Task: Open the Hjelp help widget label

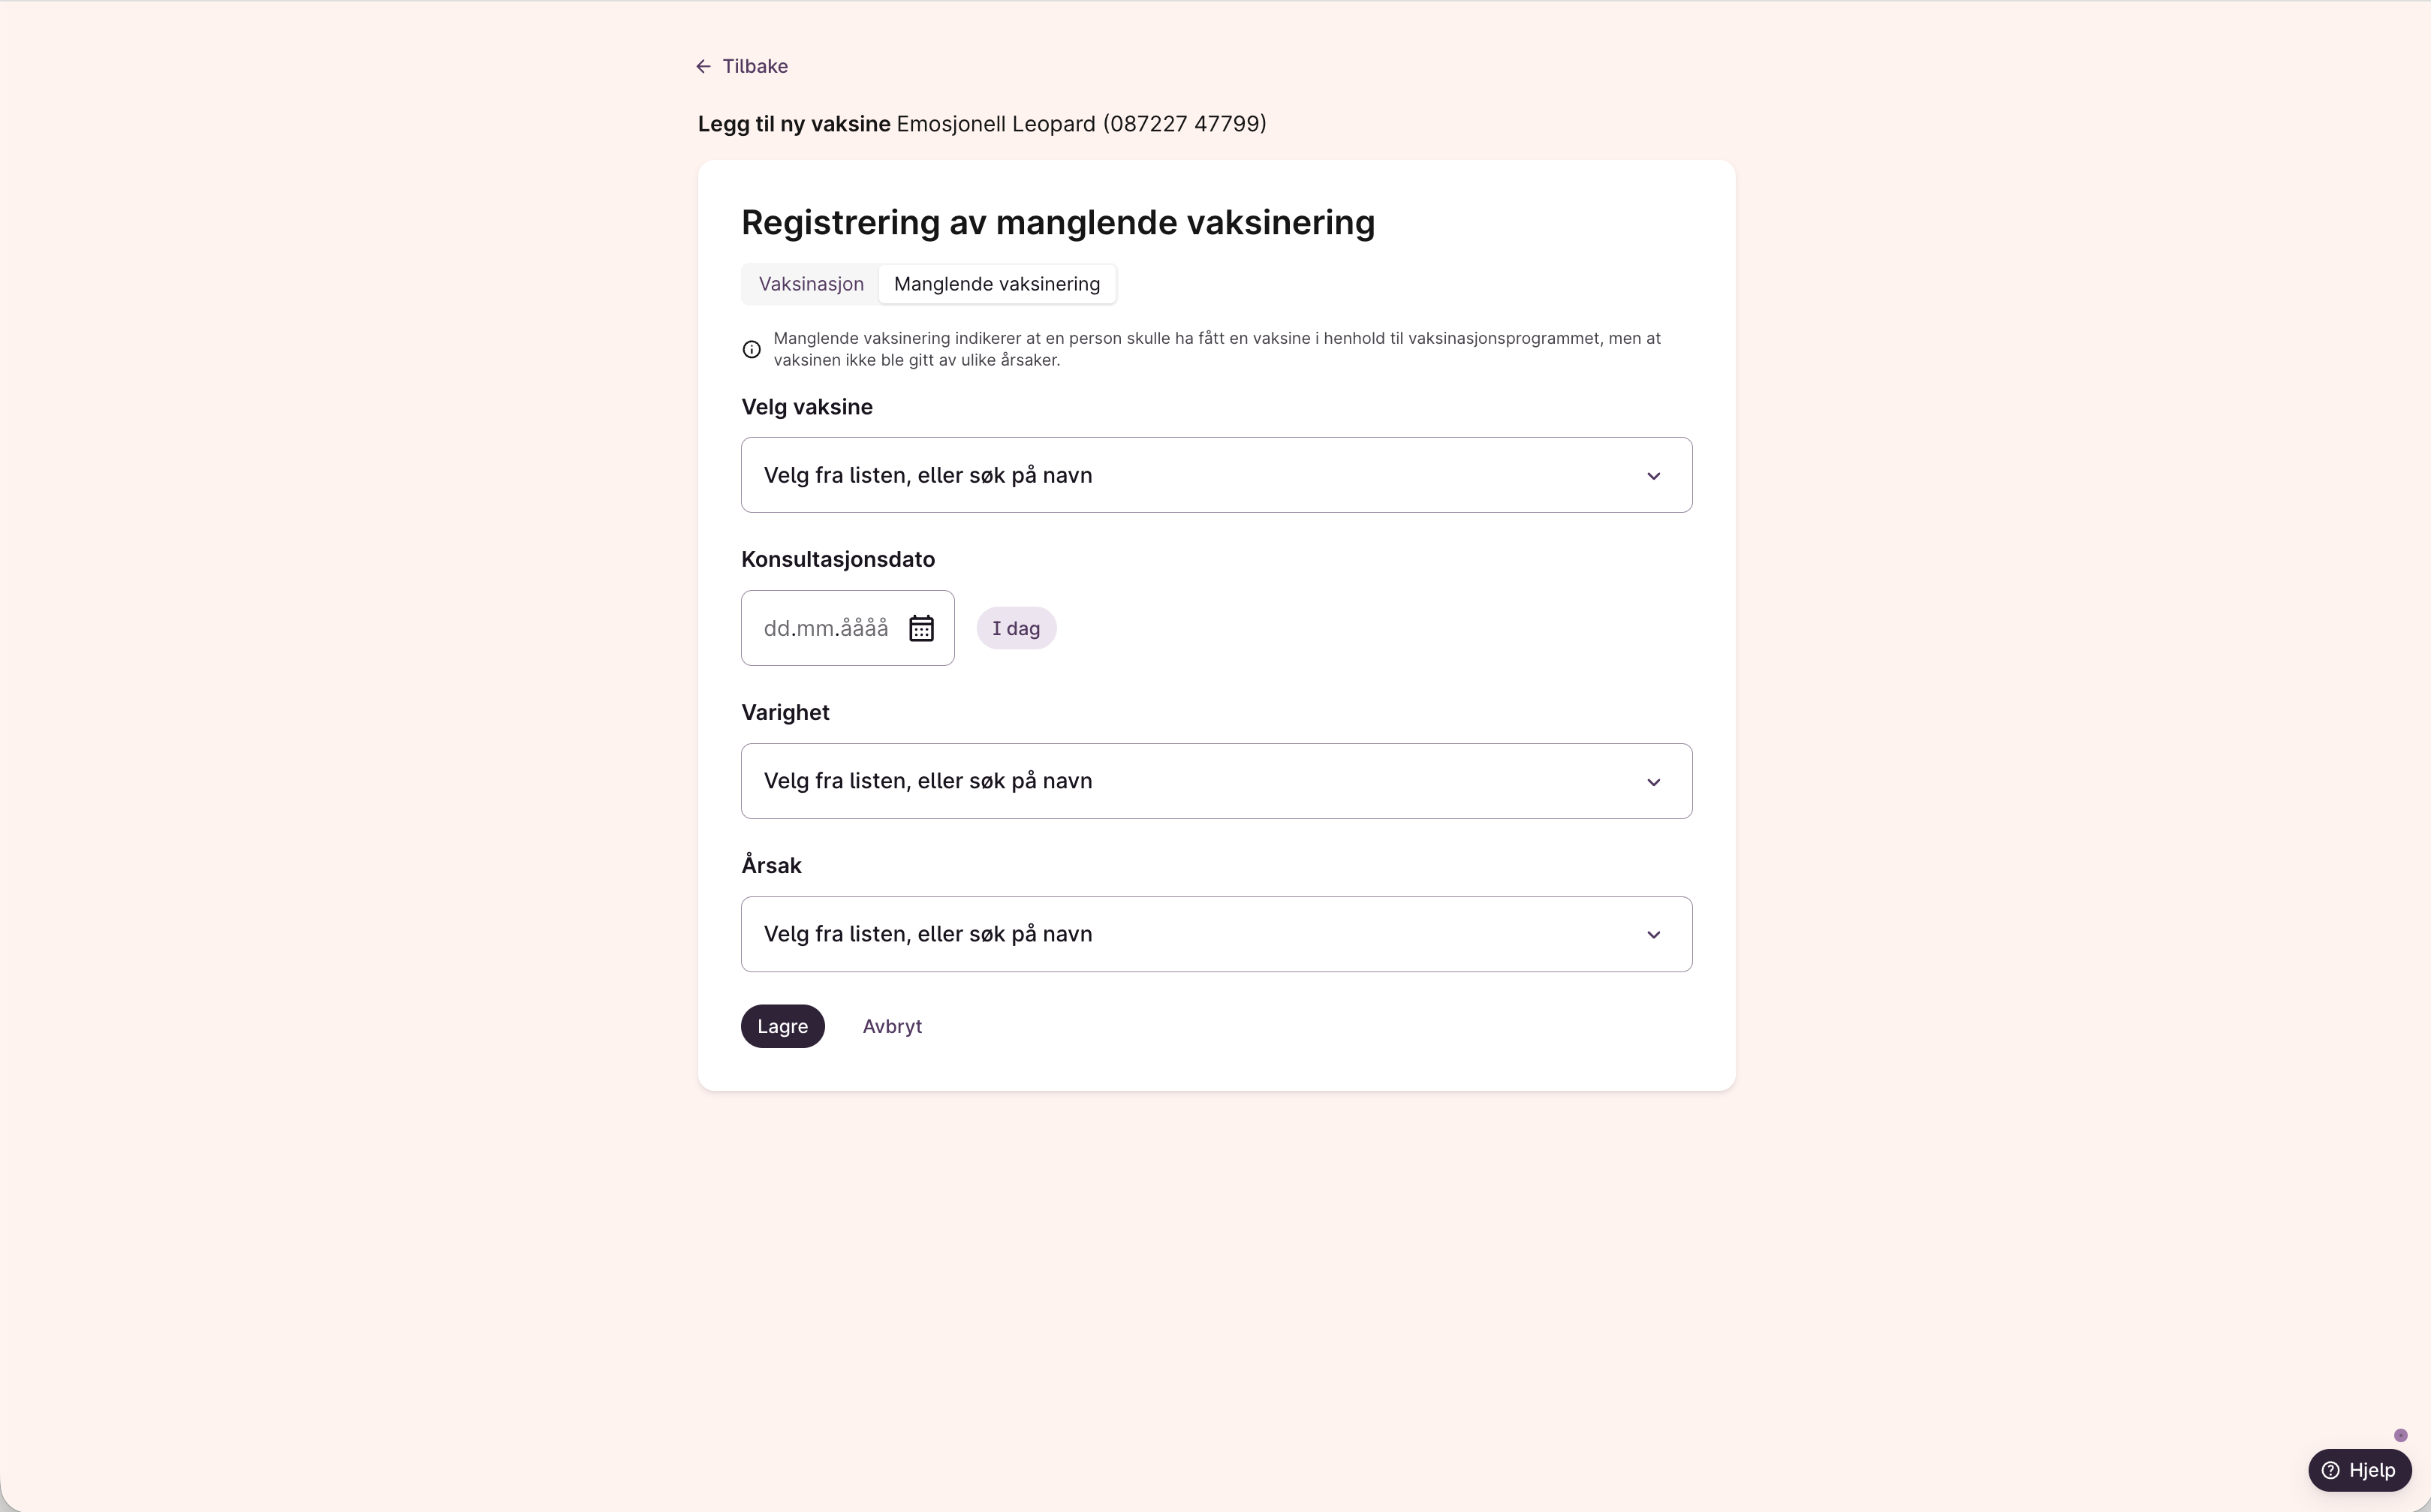Action: pos(2371,1471)
